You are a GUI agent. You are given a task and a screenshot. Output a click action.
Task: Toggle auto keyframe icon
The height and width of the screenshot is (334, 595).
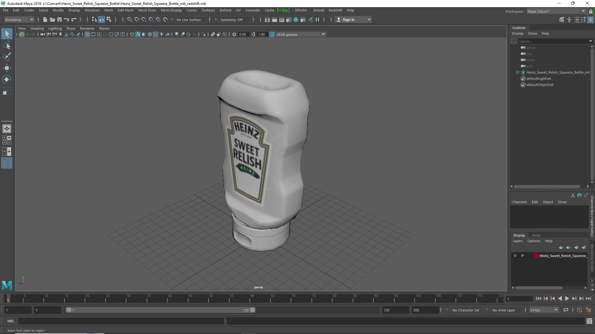[x=579, y=310]
